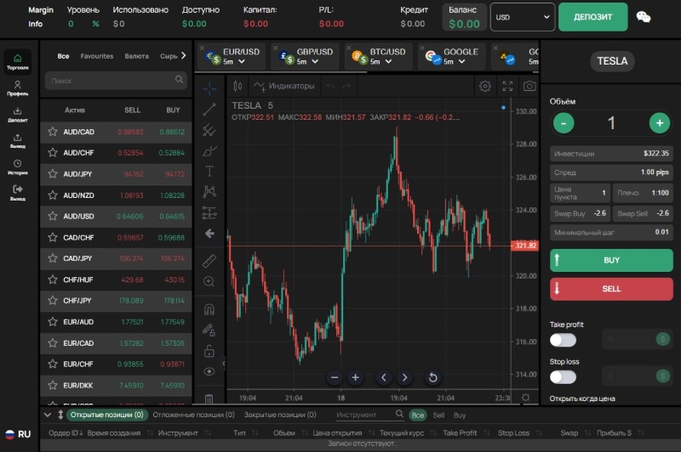Favorite the AUD/CAD star
681x452 pixels.
point(53,132)
